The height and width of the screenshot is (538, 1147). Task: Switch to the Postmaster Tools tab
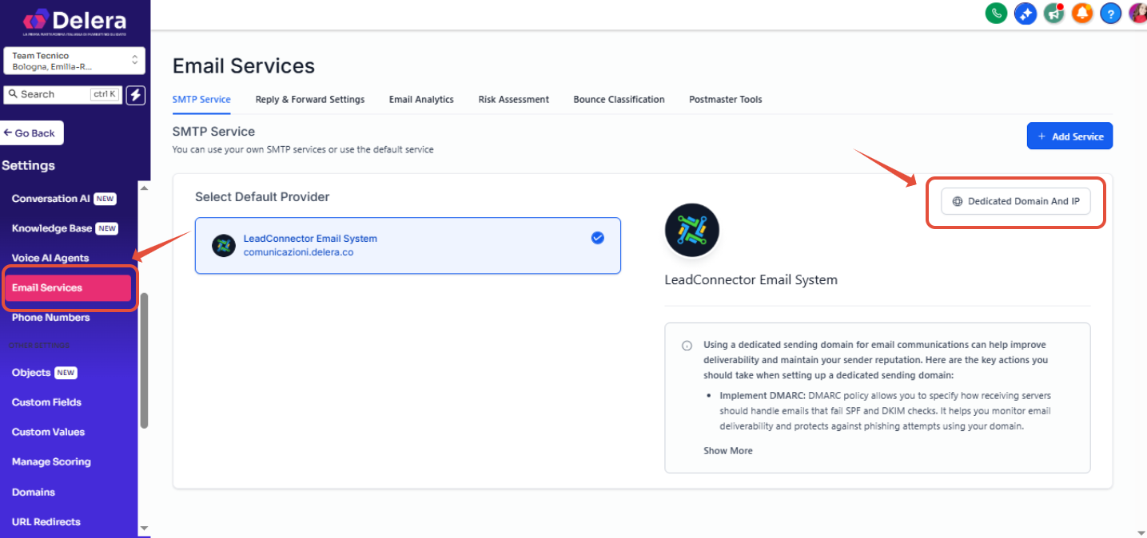[x=726, y=100]
